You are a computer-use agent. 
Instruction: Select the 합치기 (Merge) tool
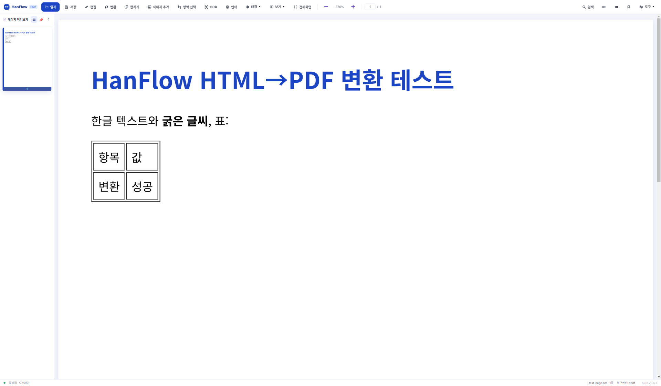(x=132, y=7)
